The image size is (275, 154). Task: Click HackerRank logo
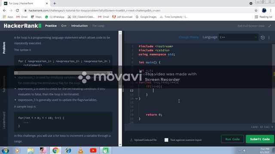tap(22, 26)
